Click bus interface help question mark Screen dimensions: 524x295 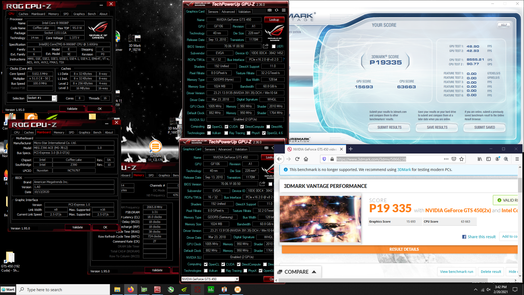[x=284, y=60]
